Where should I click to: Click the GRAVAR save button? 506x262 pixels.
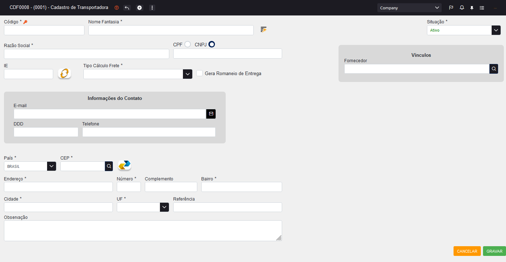494,251
